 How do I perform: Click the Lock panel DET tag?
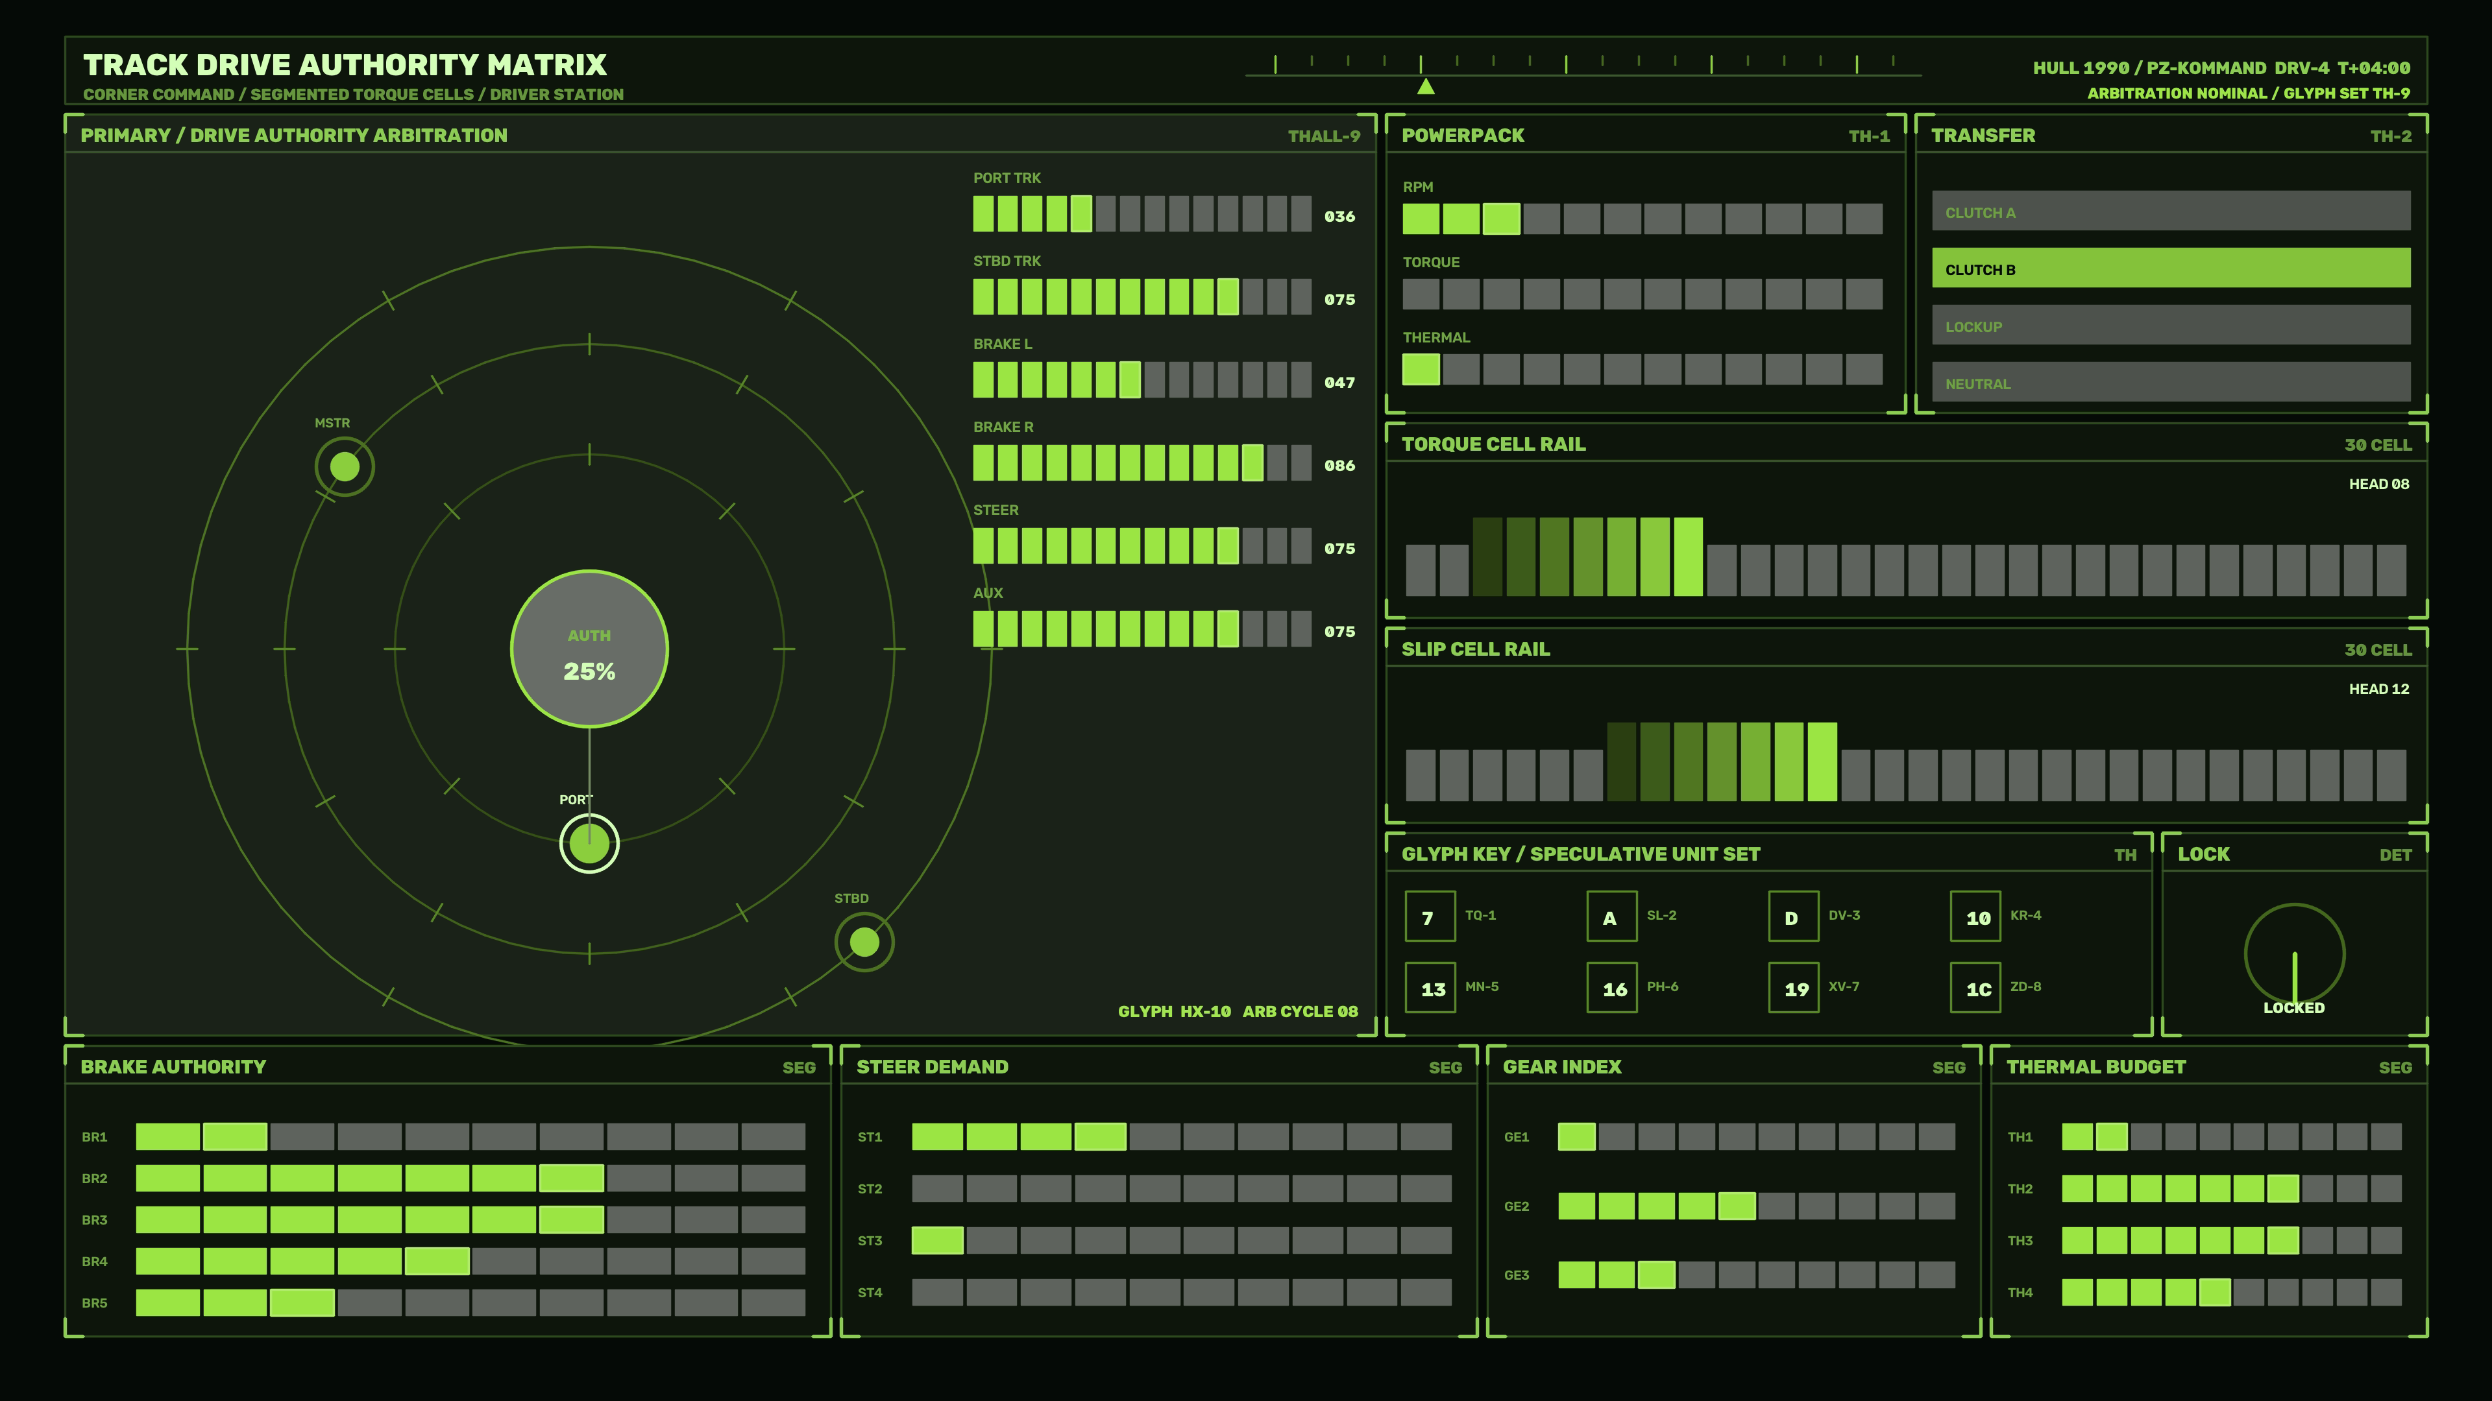[x=2395, y=855]
